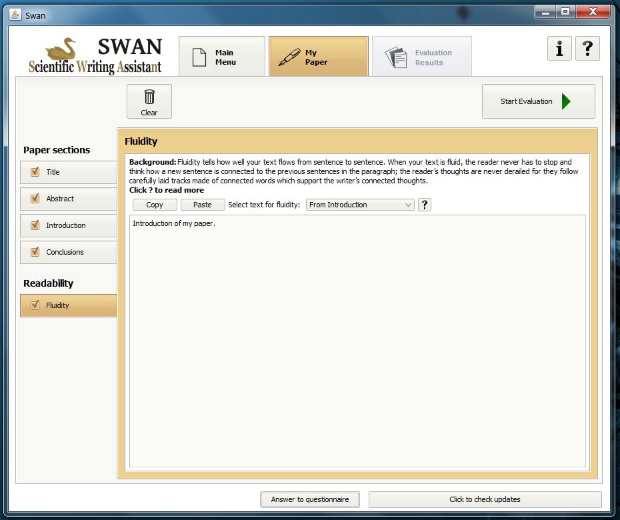Click the green Start Evaluation arrow
This screenshot has height=520, width=620.
tap(566, 101)
